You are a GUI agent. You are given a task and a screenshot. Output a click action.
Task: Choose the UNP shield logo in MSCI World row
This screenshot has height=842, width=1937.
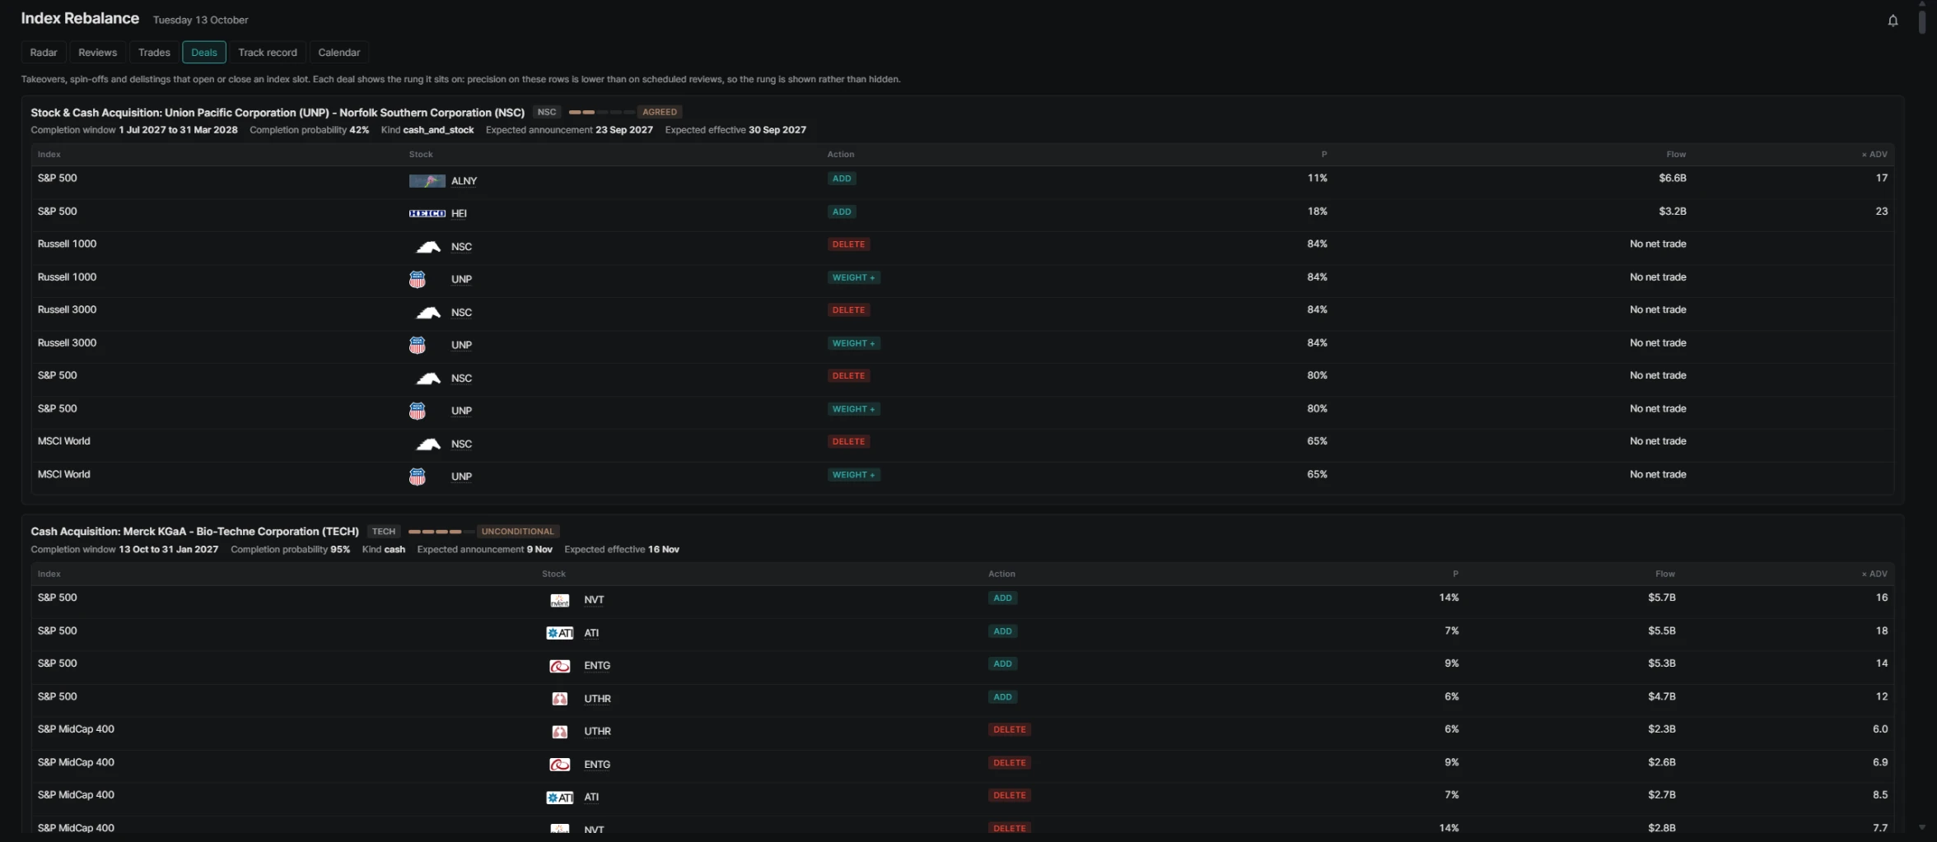pyautogui.click(x=418, y=477)
